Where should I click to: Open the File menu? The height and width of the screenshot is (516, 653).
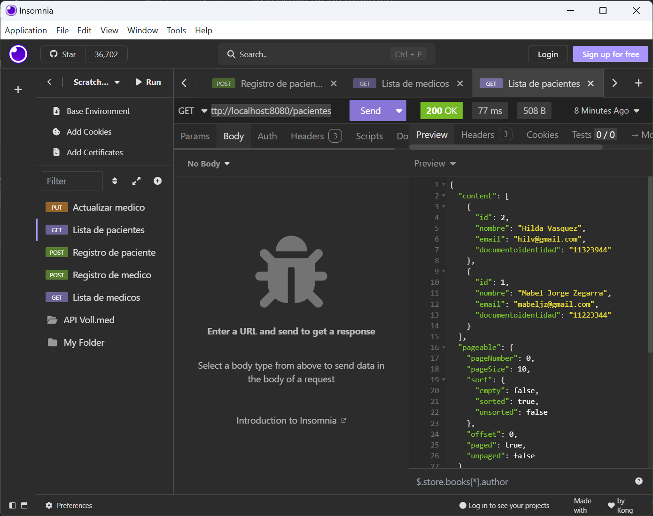(62, 30)
